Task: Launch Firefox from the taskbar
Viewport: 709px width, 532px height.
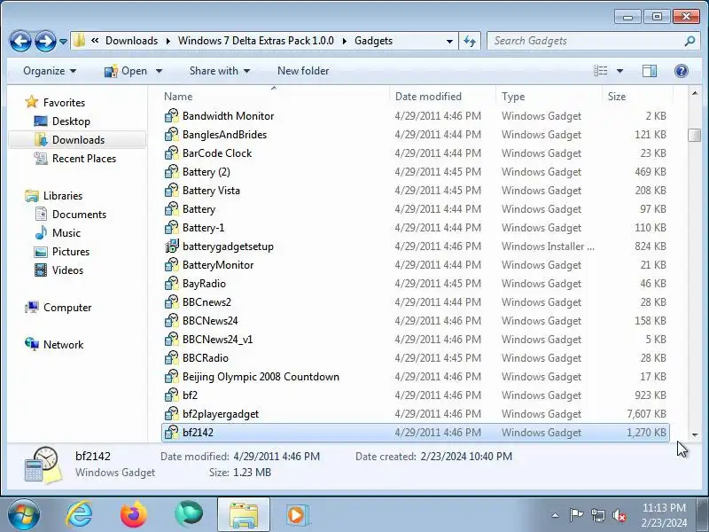Action: click(134, 515)
